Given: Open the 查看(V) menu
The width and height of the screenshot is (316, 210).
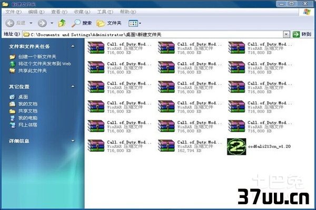Looking at the screenshot, I should 59,12.
